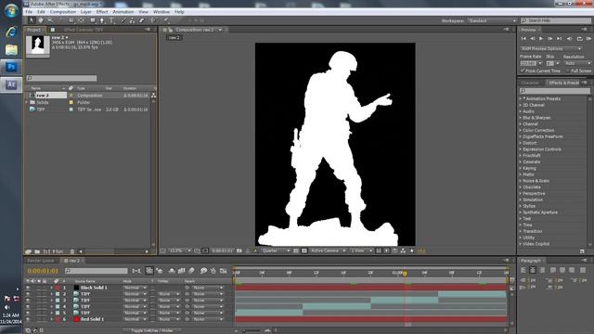This screenshot has height=334, width=594.
Task: Select the Brush tool
Action: coord(123,20)
